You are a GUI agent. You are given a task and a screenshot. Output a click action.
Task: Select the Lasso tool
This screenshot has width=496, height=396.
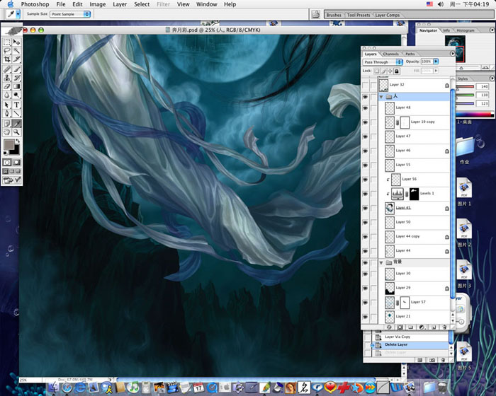pos(6,50)
